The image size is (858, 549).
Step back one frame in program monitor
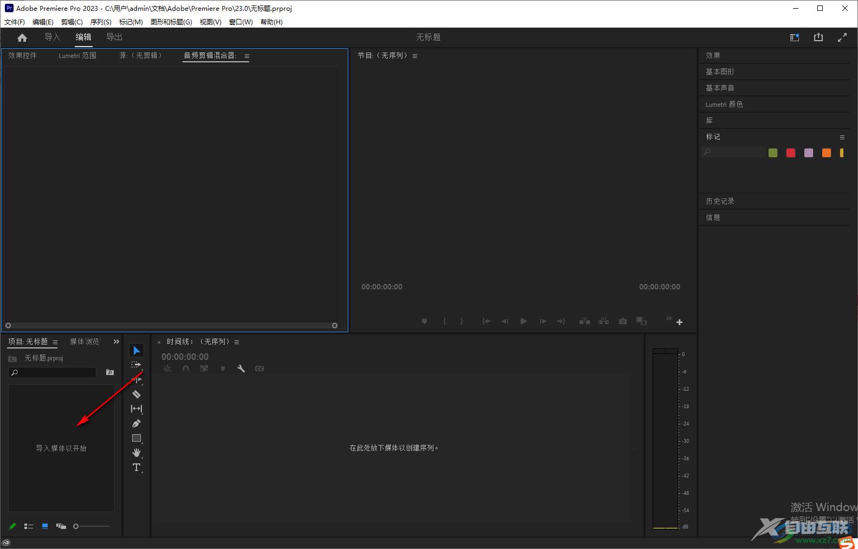(x=505, y=321)
